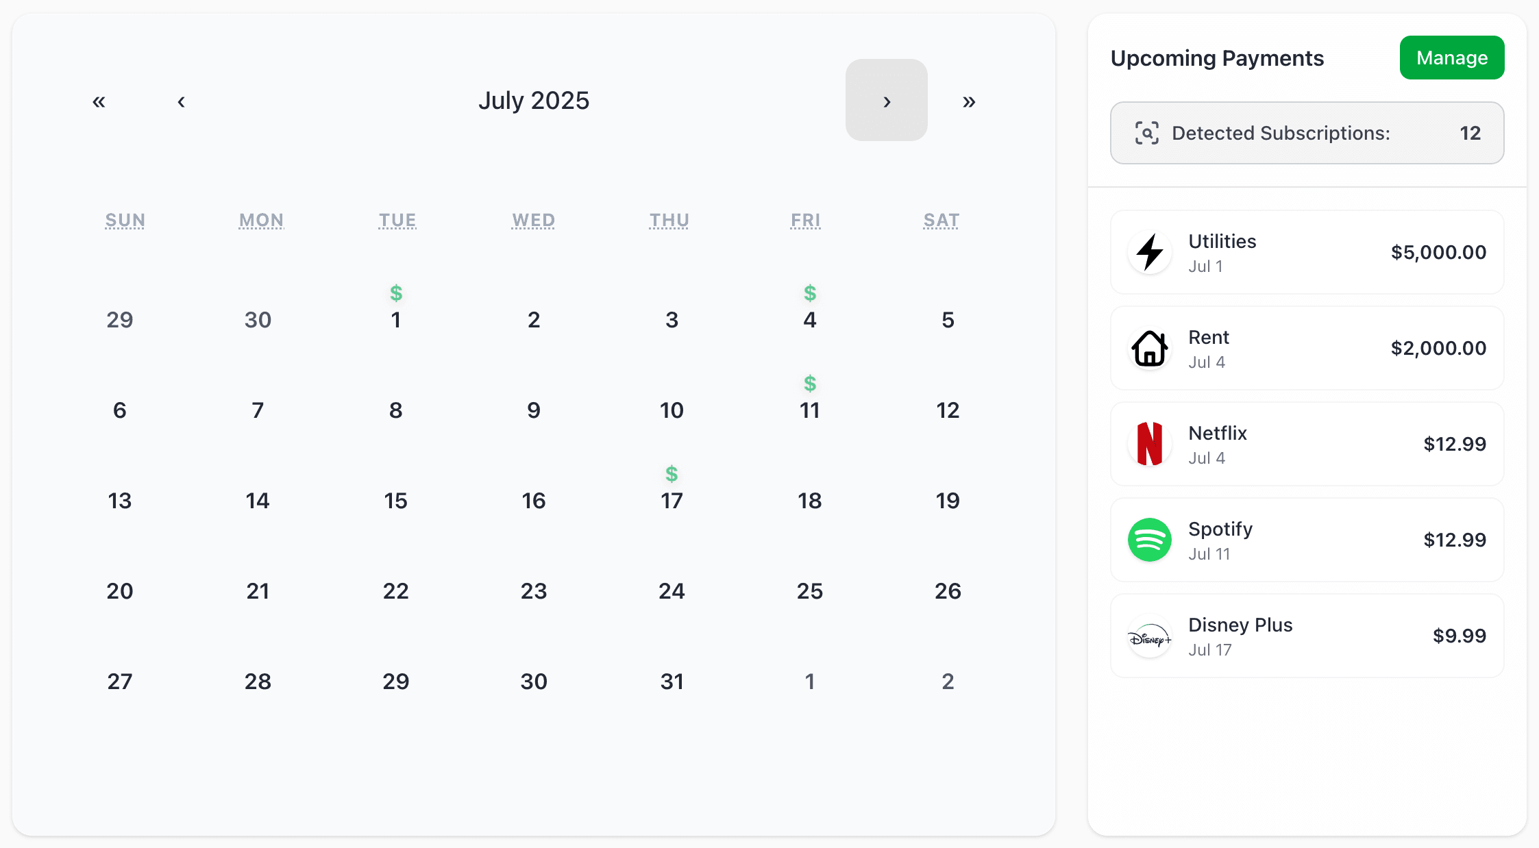Select July 26 on the calendar

pyautogui.click(x=948, y=591)
